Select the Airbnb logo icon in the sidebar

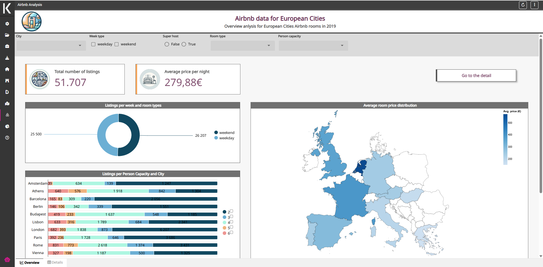[7, 115]
